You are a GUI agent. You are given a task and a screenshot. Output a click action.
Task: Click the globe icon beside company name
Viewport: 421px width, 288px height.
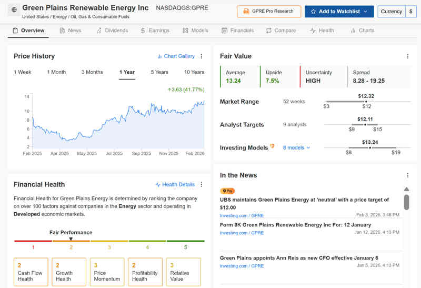point(14,10)
